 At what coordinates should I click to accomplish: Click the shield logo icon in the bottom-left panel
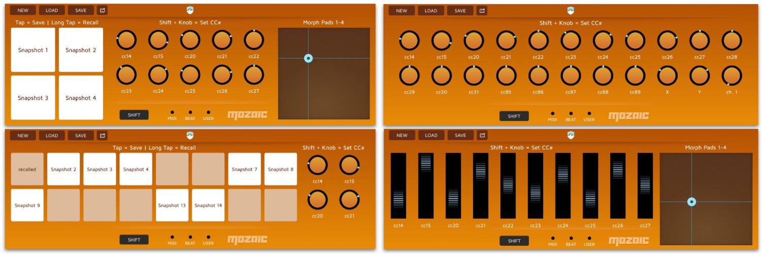[x=190, y=136]
